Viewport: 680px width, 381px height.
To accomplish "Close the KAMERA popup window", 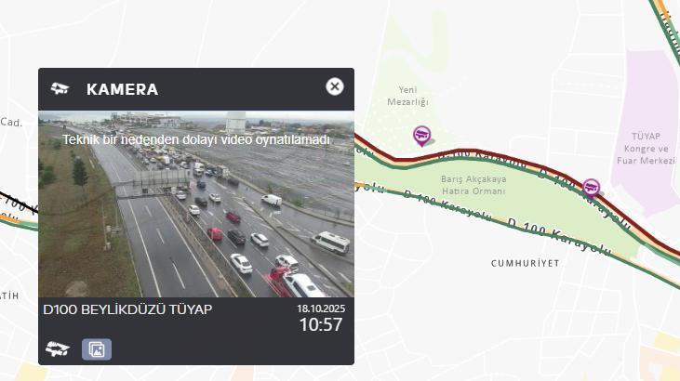I will point(334,86).
